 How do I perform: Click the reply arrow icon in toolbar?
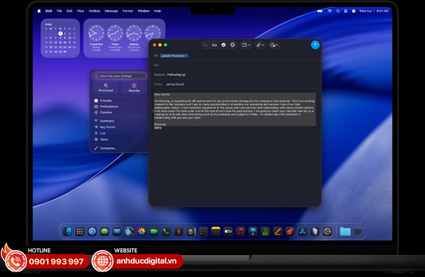205,45
